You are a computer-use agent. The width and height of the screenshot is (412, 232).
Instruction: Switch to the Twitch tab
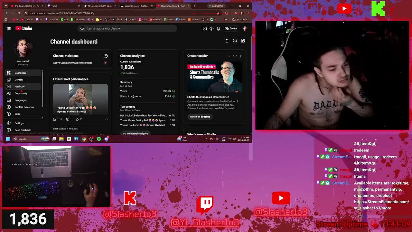pyautogui.click(x=63, y=6)
